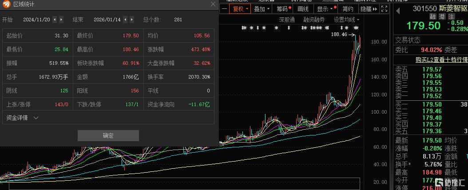The height and width of the screenshot is (190, 468).
Task: Click the 港 badge under stock name
Action: click(x=442, y=16)
